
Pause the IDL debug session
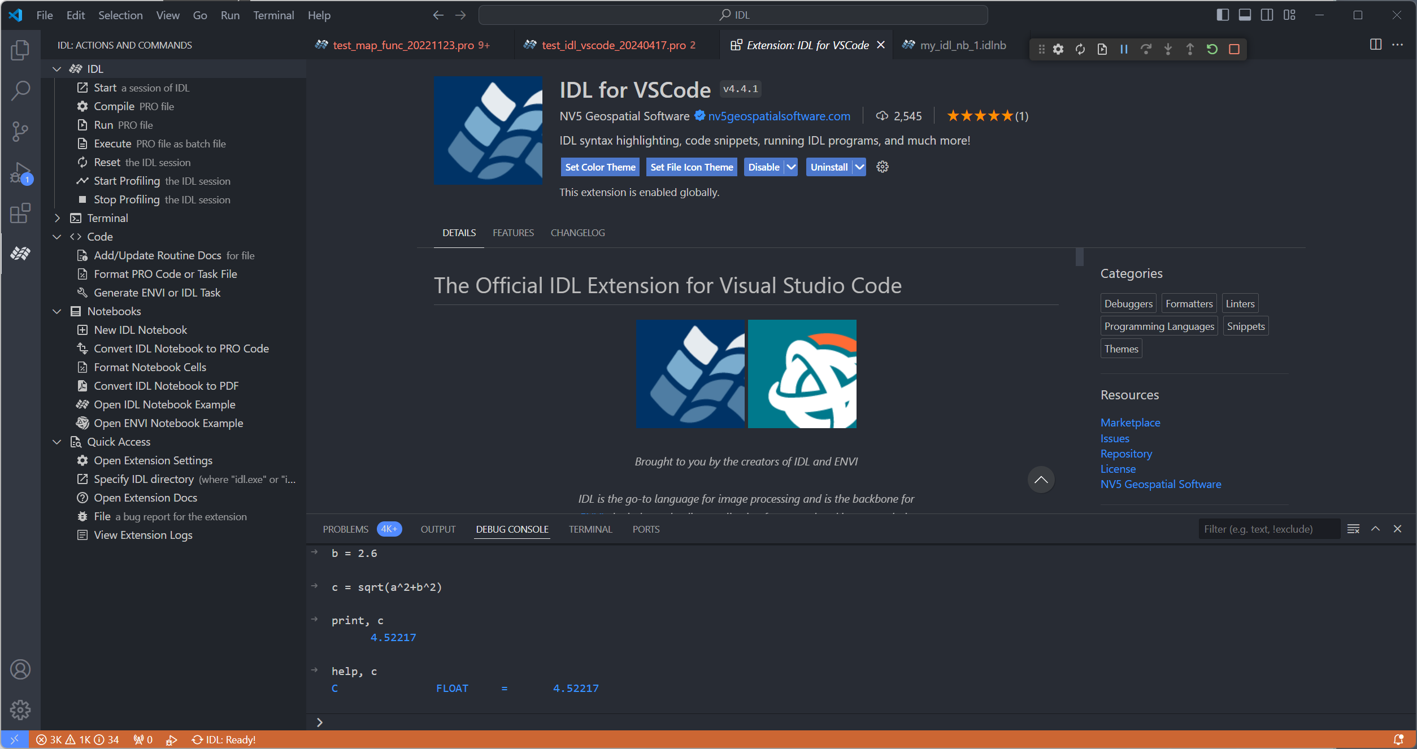pos(1124,49)
